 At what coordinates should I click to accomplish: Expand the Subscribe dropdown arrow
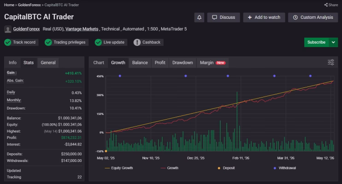(x=333, y=42)
